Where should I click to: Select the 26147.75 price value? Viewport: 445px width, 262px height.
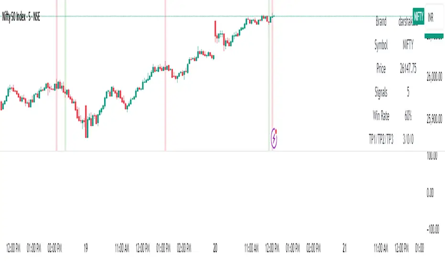[x=408, y=69]
